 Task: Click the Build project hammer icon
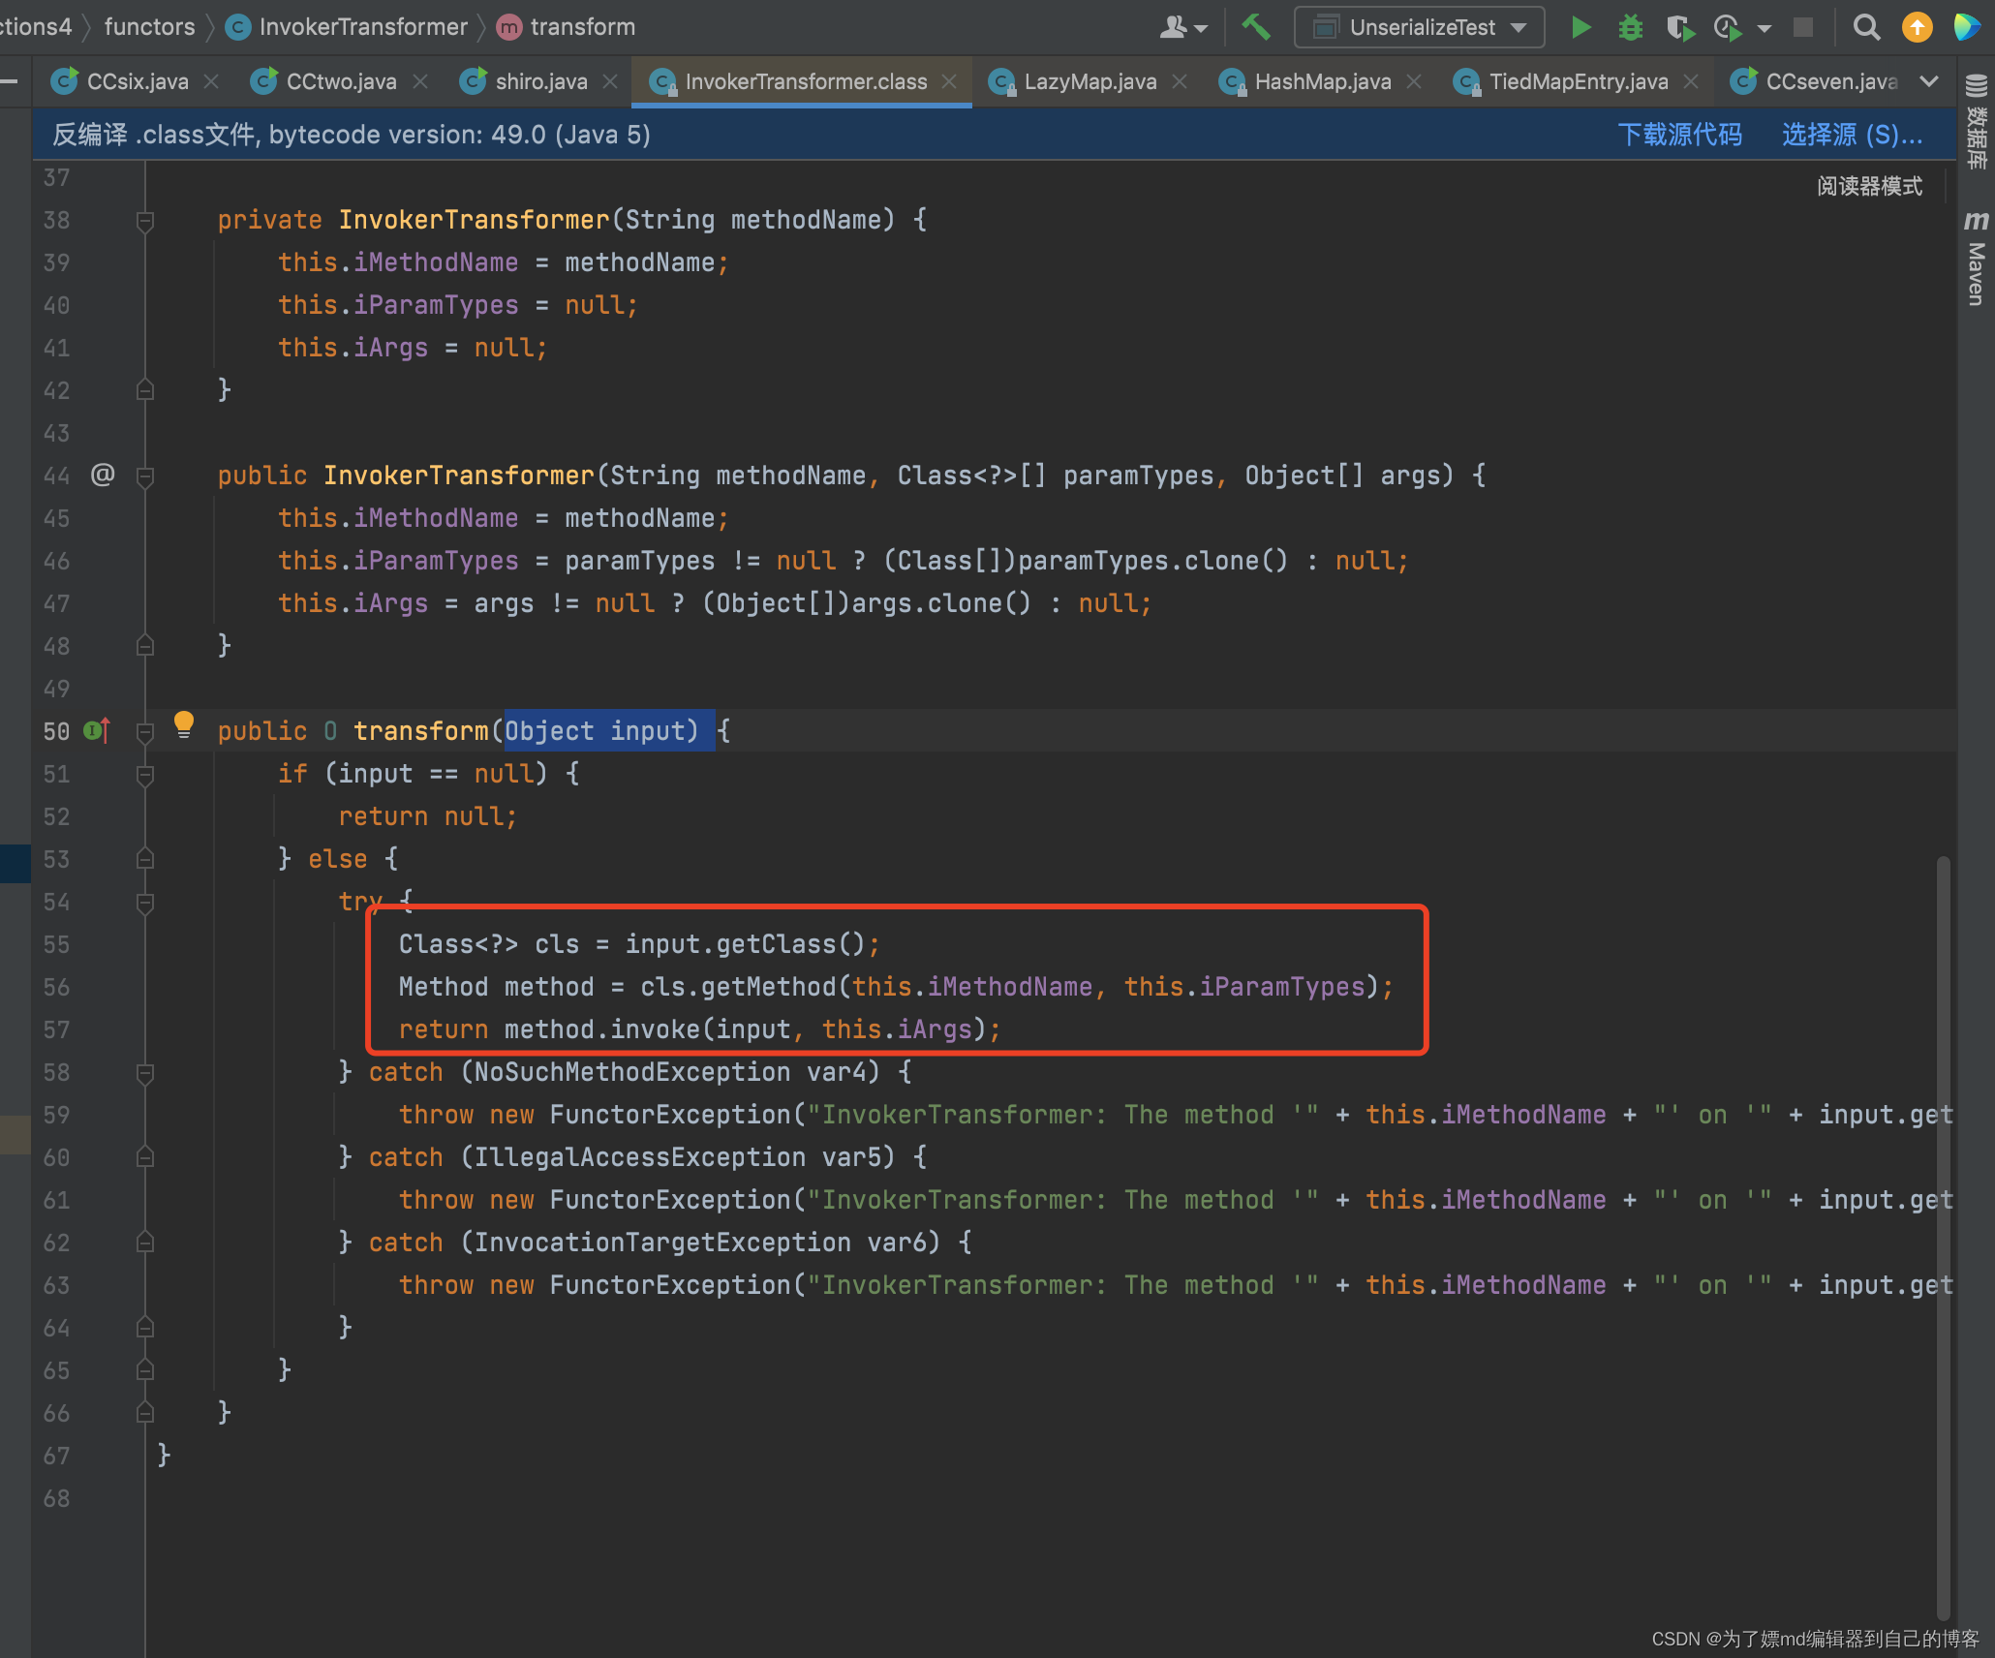click(1255, 27)
